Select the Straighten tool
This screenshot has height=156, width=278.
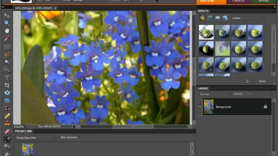coord(7,101)
